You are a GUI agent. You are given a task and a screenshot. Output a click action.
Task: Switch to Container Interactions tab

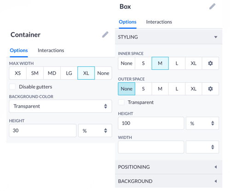[x=51, y=50]
